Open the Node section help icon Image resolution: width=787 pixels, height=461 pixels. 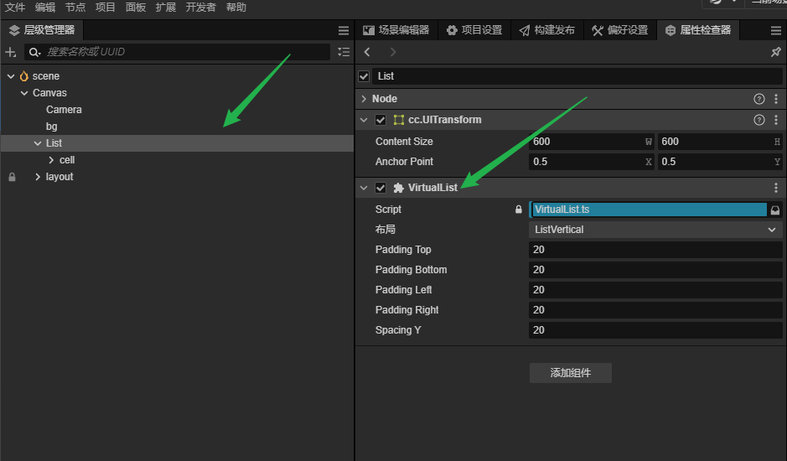pos(759,99)
